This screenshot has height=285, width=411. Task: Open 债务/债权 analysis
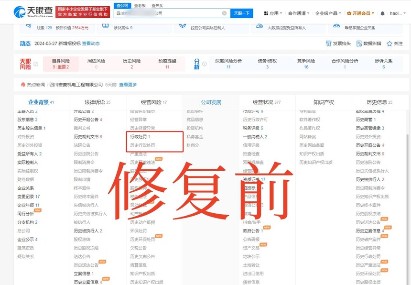267,64
